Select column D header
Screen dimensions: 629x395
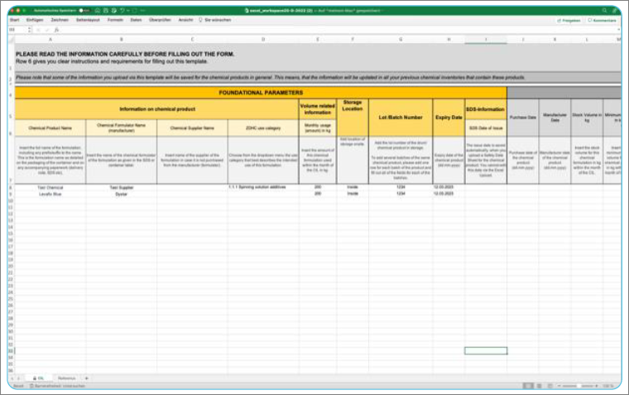pyautogui.click(x=263, y=40)
